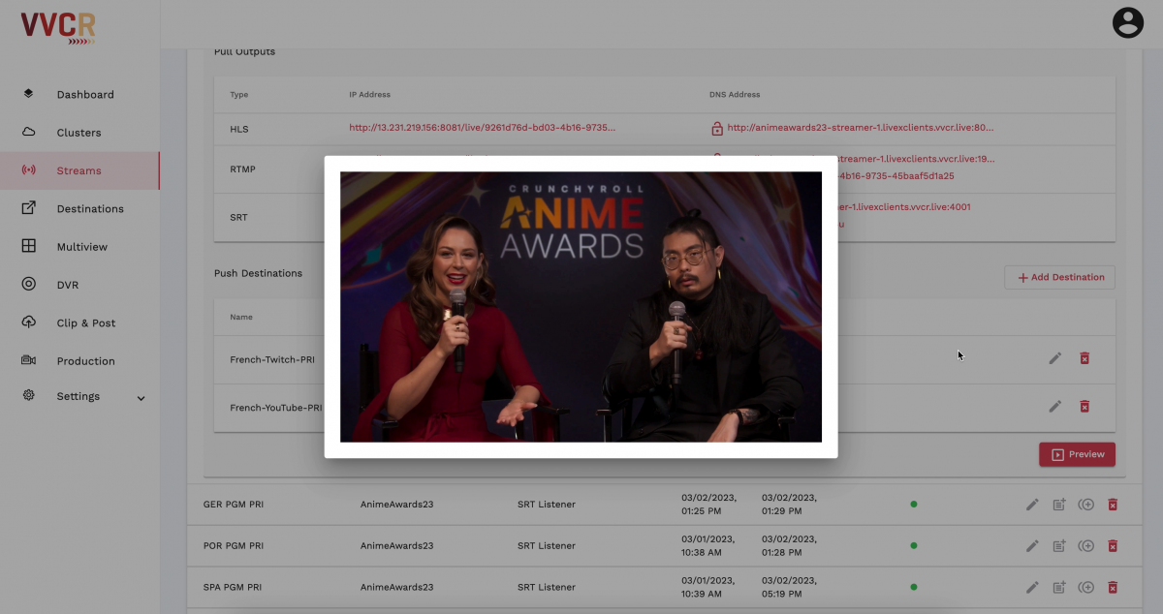Viewport: 1163px width, 614px height.
Task: Edit the GER PGM PRI stream
Action: 1032,505
